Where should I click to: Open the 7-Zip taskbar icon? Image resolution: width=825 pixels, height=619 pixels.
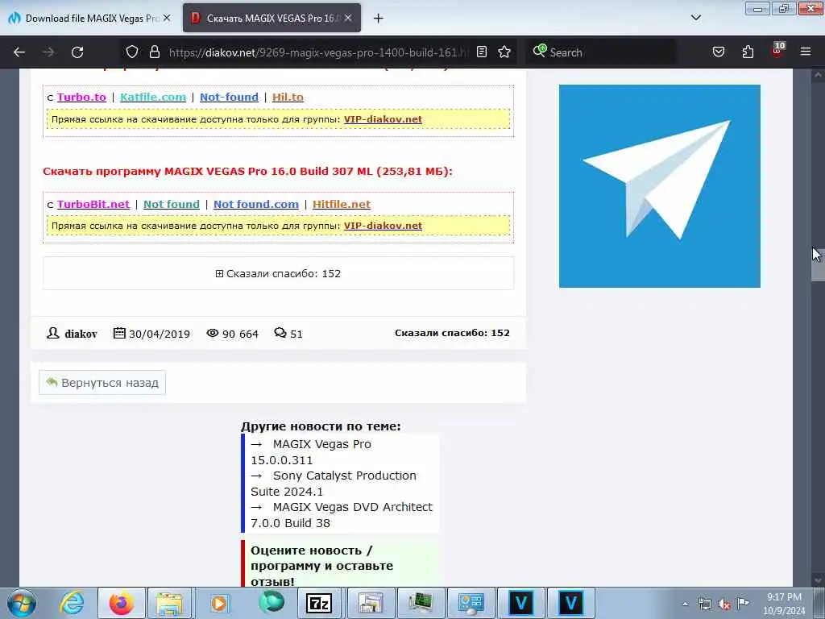coord(319,603)
